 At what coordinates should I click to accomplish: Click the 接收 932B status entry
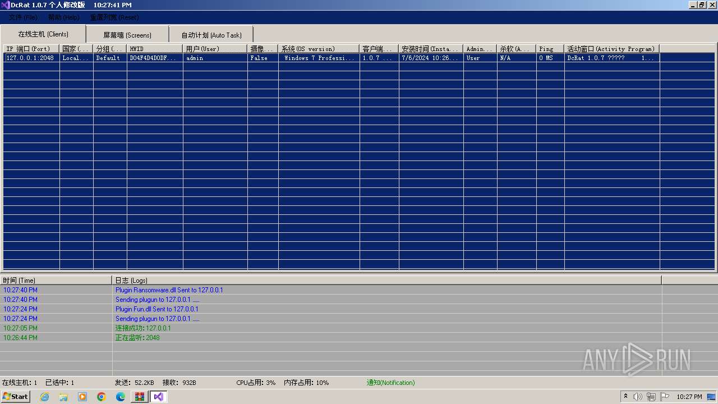coord(179,383)
